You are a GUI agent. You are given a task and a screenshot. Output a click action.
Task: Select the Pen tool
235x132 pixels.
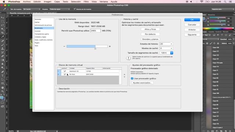pos(3,72)
